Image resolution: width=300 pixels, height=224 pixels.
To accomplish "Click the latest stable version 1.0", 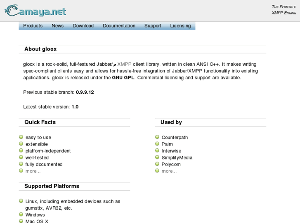I will (x=75, y=107).
